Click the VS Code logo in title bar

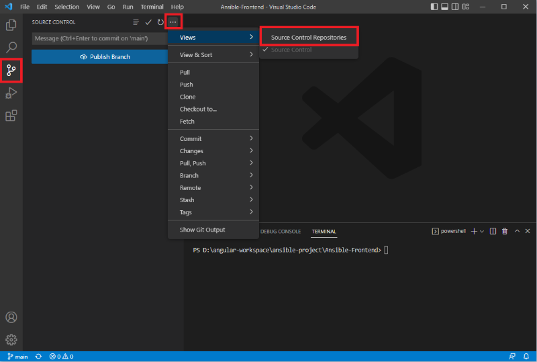(x=8, y=7)
